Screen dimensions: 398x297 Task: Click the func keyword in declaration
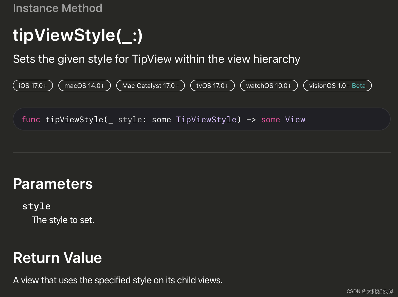tap(31, 120)
